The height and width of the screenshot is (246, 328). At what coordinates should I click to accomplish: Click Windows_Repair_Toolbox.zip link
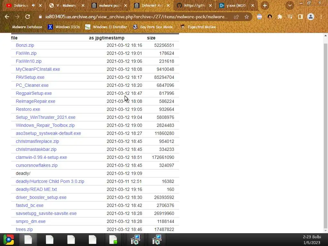(x=45, y=125)
